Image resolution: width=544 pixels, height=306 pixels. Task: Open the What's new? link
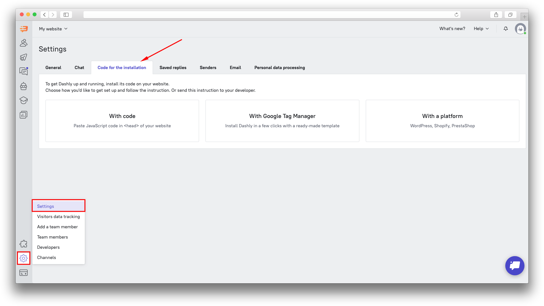click(452, 29)
